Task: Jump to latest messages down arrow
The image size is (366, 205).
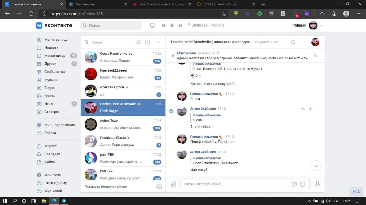Action: tap(316, 165)
